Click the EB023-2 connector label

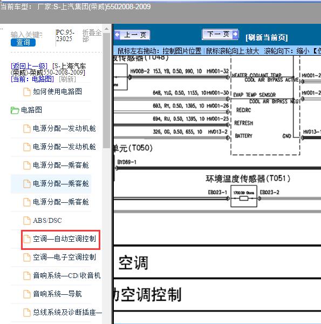click(270, 193)
